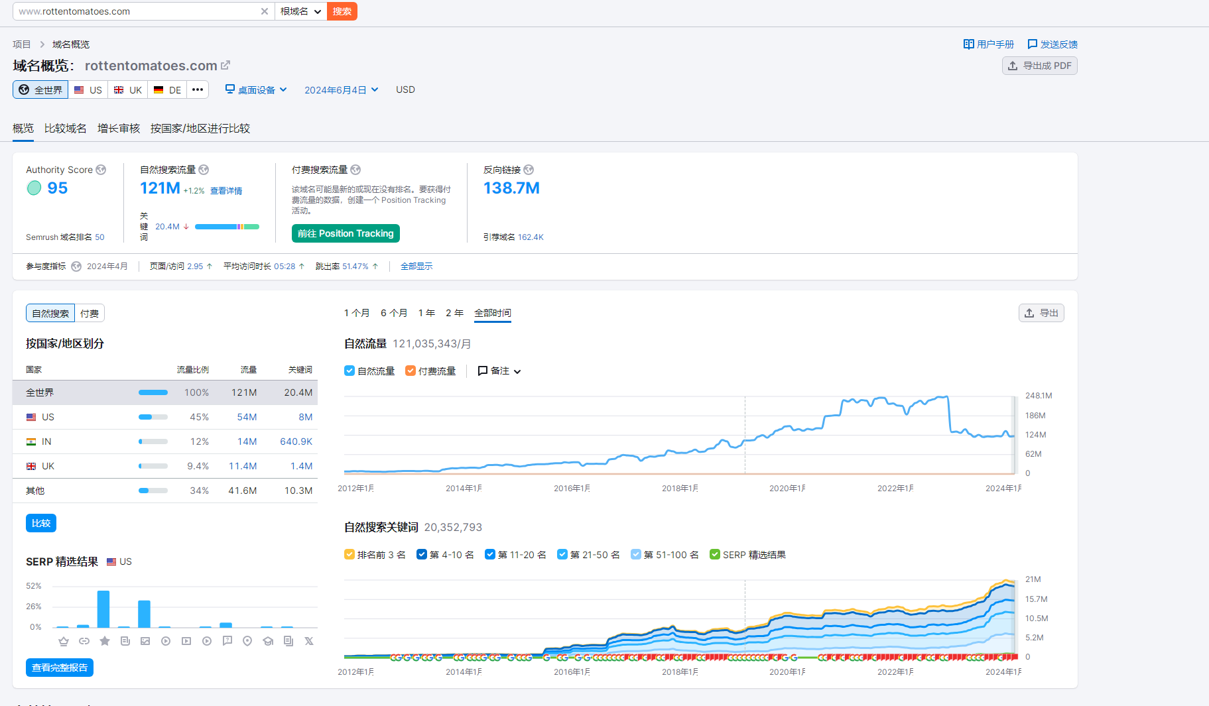Click the UK flag database button

(x=128, y=89)
